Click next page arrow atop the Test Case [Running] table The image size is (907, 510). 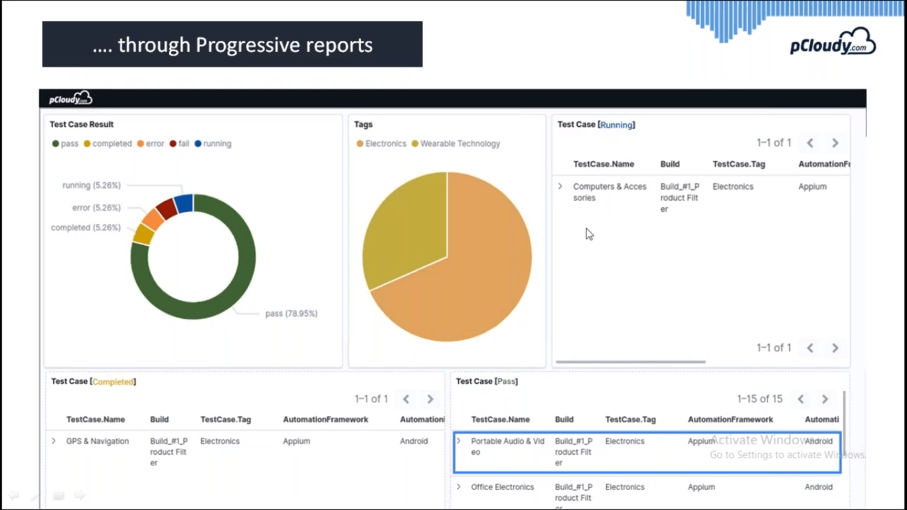[x=835, y=143]
